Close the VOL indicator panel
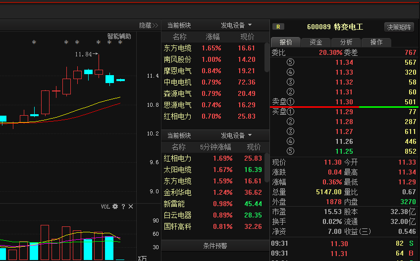 pos(131,207)
